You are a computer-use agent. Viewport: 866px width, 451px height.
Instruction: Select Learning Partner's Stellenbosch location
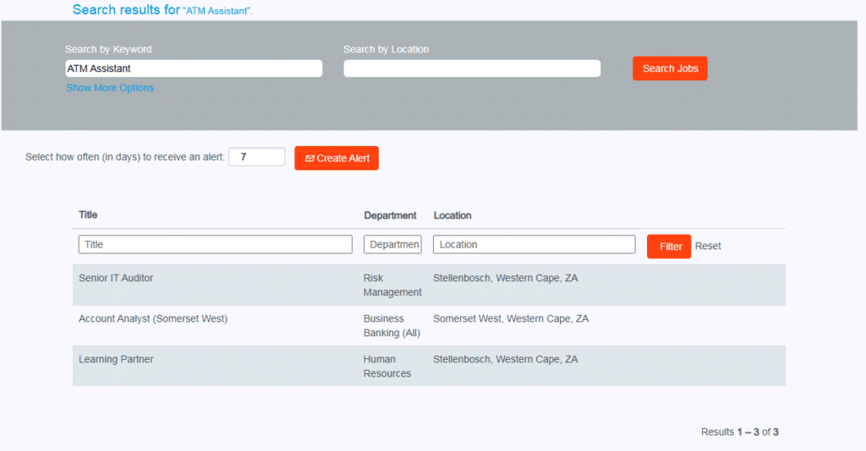[x=506, y=359]
